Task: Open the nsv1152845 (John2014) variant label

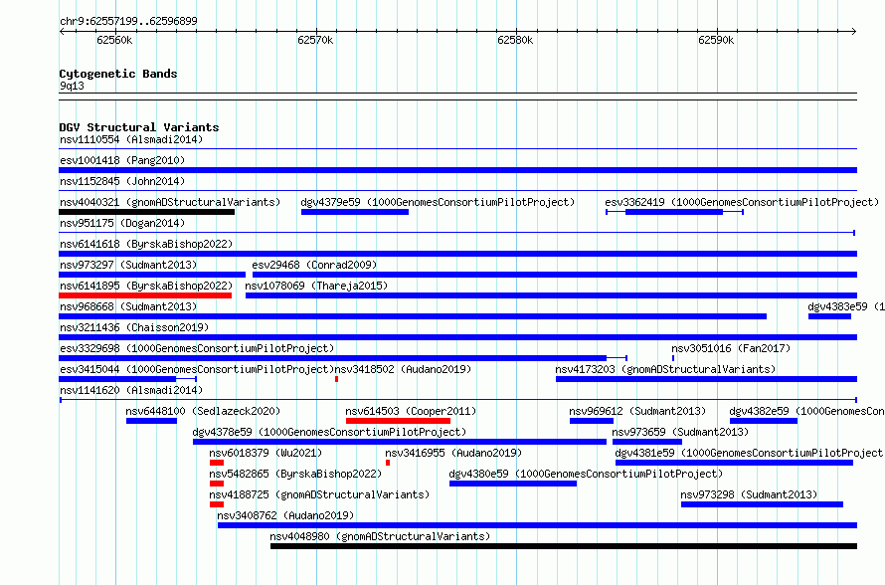Action: [122, 181]
